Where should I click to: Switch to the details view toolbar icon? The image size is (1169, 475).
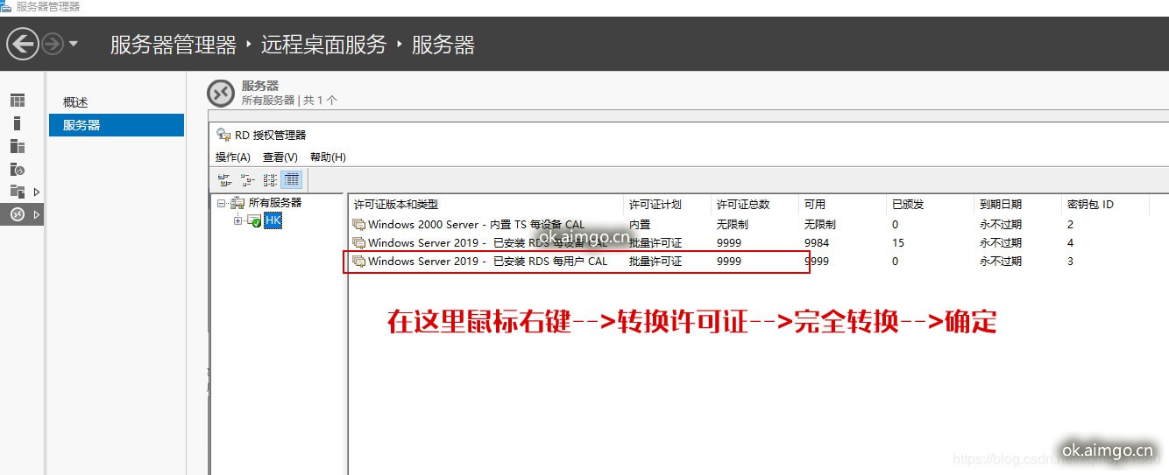(x=292, y=180)
